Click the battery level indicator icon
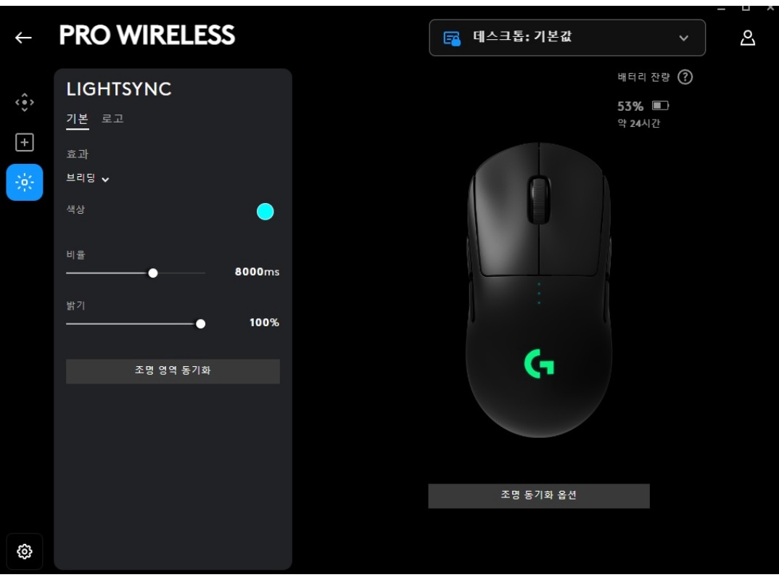Viewport: 779px width, 580px height. pos(661,105)
